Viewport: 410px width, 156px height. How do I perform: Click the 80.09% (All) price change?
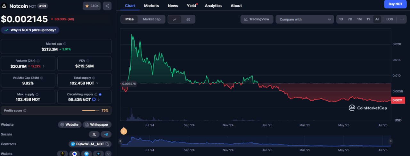[x=62, y=19]
